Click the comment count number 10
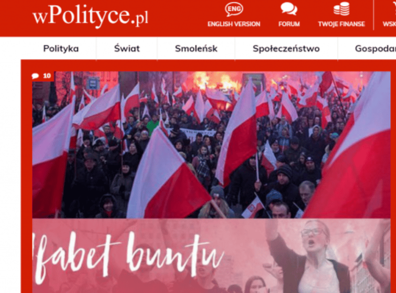This screenshot has height=293, width=396. (x=47, y=76)
